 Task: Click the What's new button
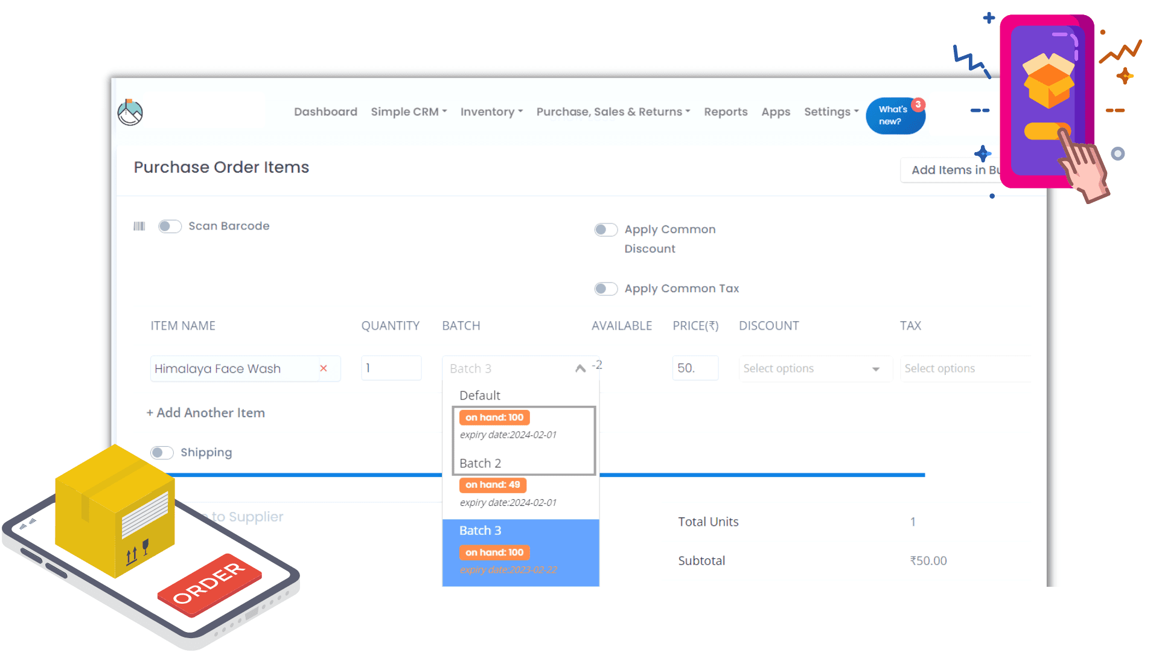895,115
